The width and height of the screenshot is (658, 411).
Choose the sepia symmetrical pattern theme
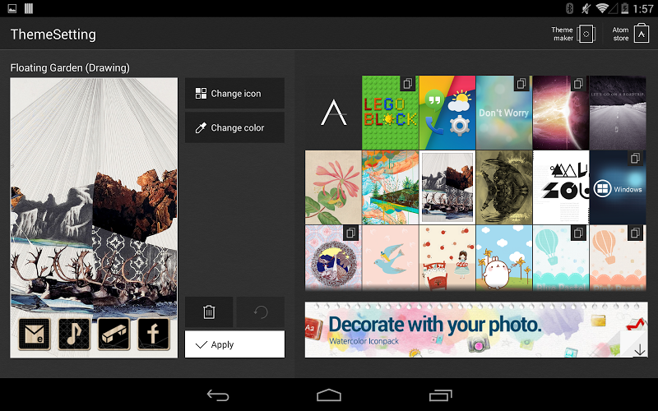pos(504,187)
